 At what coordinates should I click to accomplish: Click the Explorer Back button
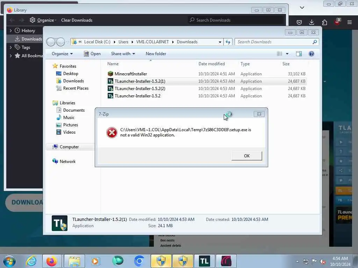click(x=51, y=42)
